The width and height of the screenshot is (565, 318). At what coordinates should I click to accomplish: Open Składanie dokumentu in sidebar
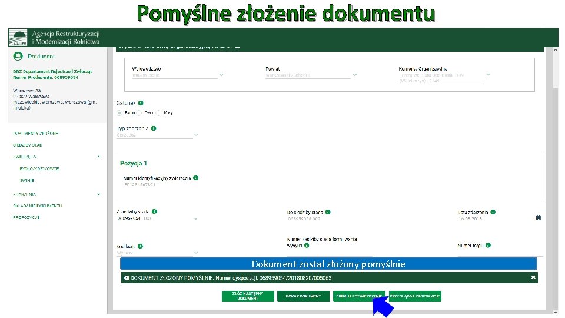pos(38,206)
